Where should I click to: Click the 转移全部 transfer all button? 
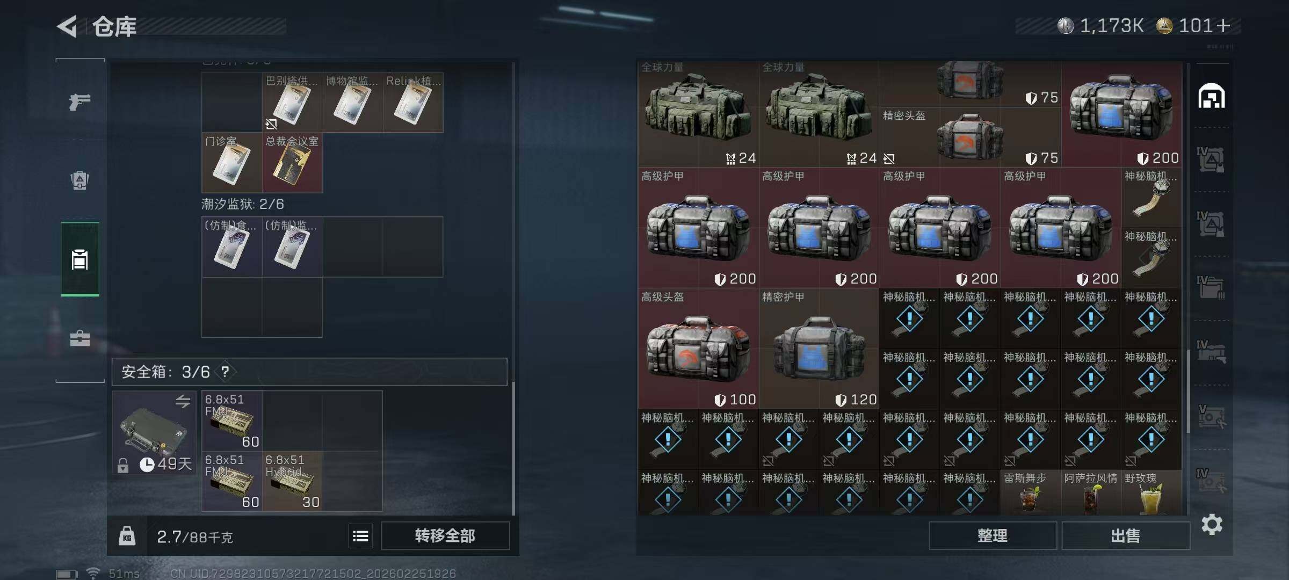tap(445, 536)
